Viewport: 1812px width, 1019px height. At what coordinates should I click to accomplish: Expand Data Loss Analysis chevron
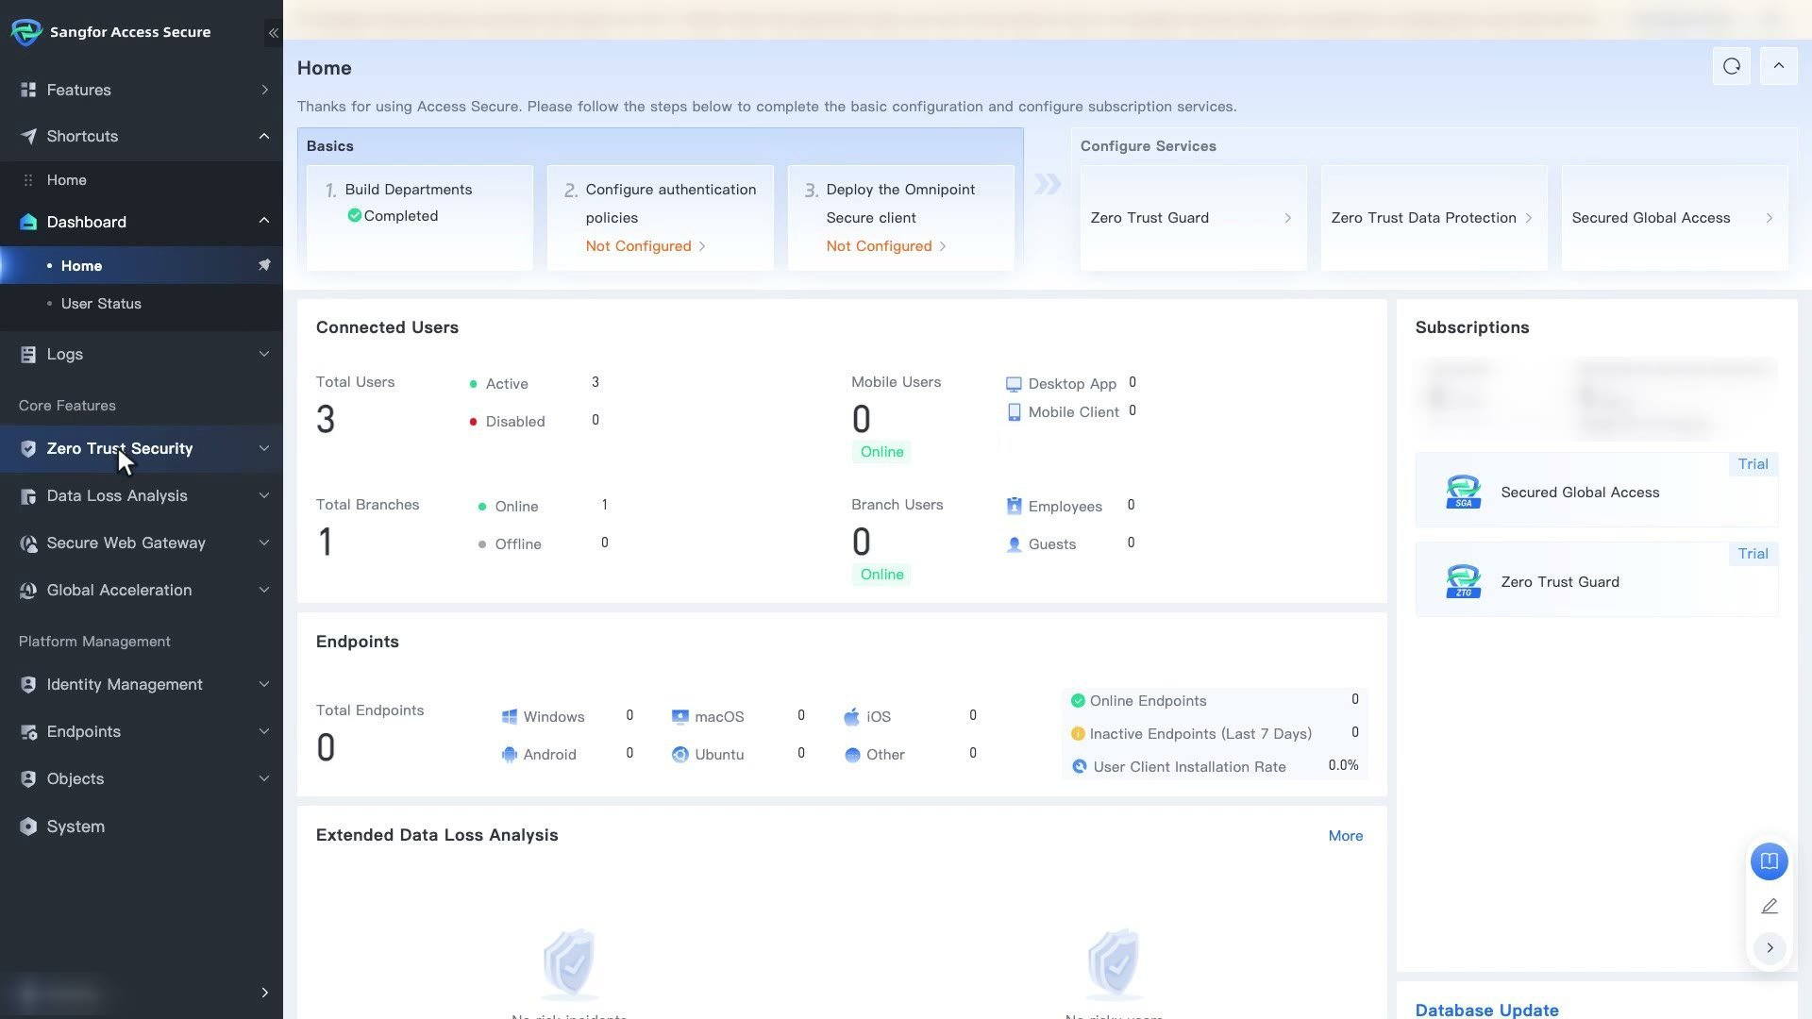(264, 495)
